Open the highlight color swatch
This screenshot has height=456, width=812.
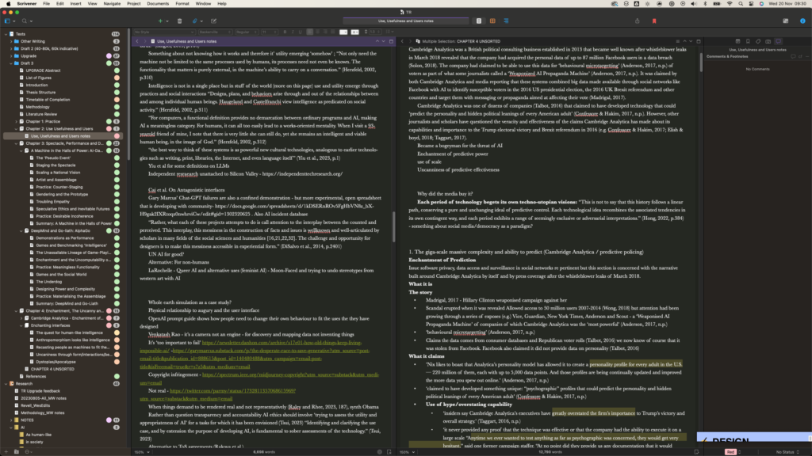[354, 32]
